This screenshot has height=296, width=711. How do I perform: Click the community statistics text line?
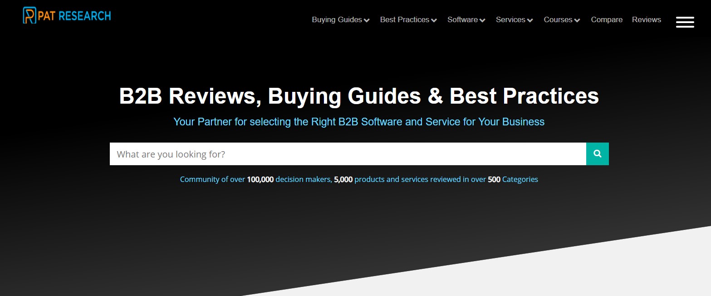point(359,179)
